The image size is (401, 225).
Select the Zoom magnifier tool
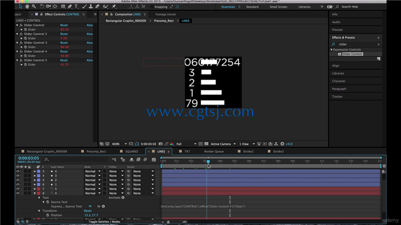click(x=34, y=6)
